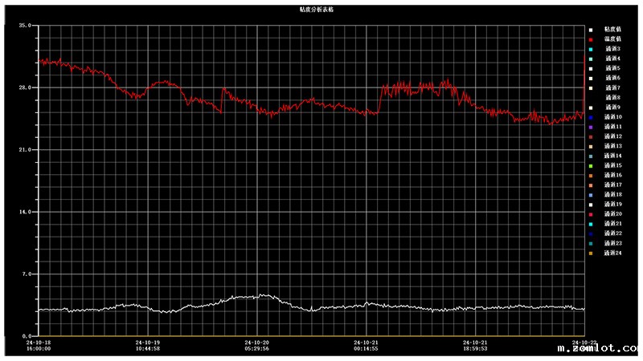Click the 通道24 orange legend marker
This screenshot has height=361, width=643.
coord(590,253)
